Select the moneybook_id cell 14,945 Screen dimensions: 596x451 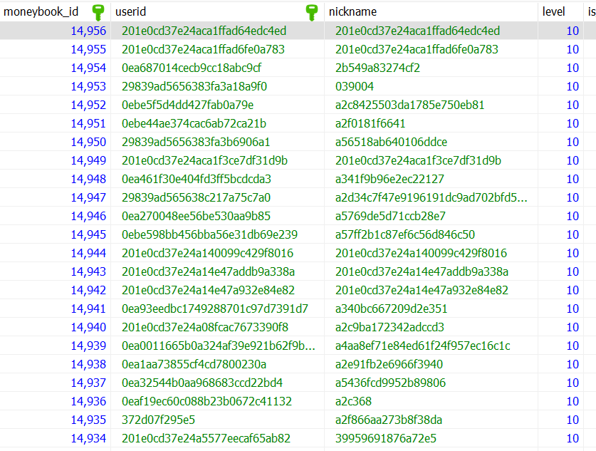[88, 234]
